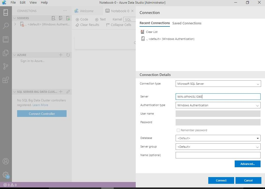Open the Authentication type dropdown
The image size is (265, 189).
[218, 105]
